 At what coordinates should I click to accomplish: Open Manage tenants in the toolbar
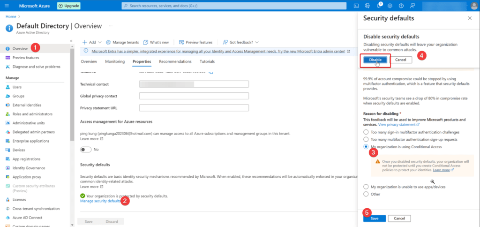tap(122, 42)
